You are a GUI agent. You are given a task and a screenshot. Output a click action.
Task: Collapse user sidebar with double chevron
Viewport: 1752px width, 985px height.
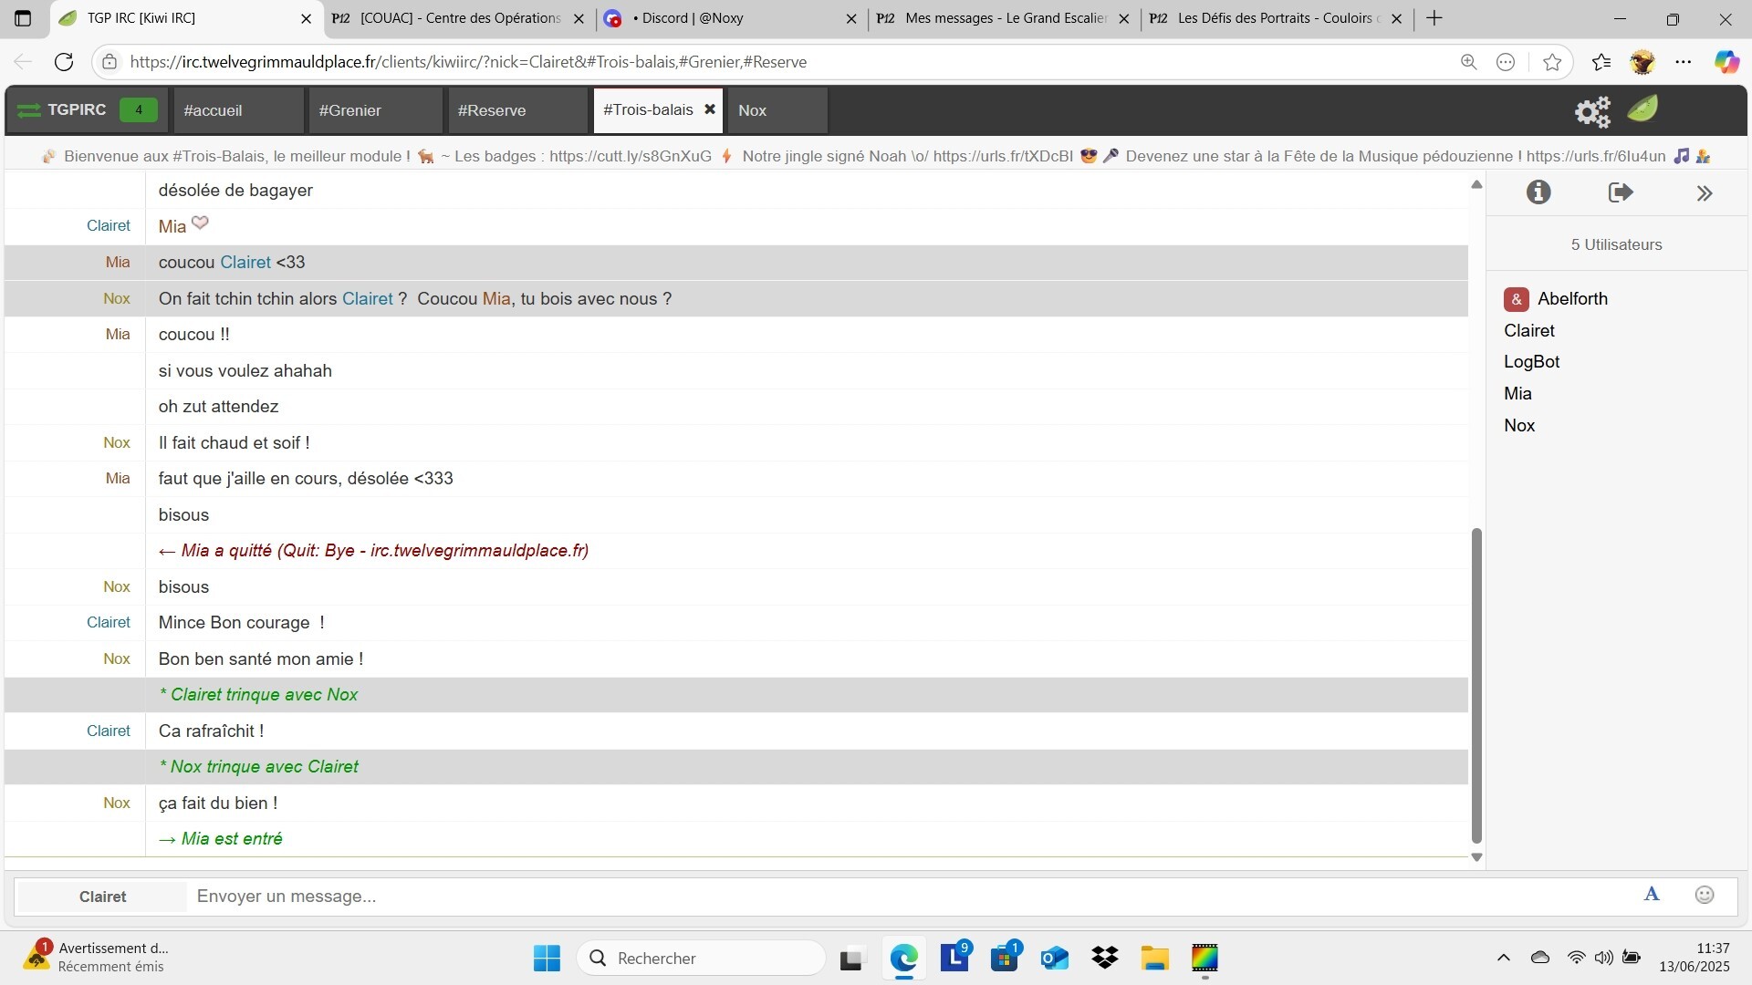(x=1704, y=193)
